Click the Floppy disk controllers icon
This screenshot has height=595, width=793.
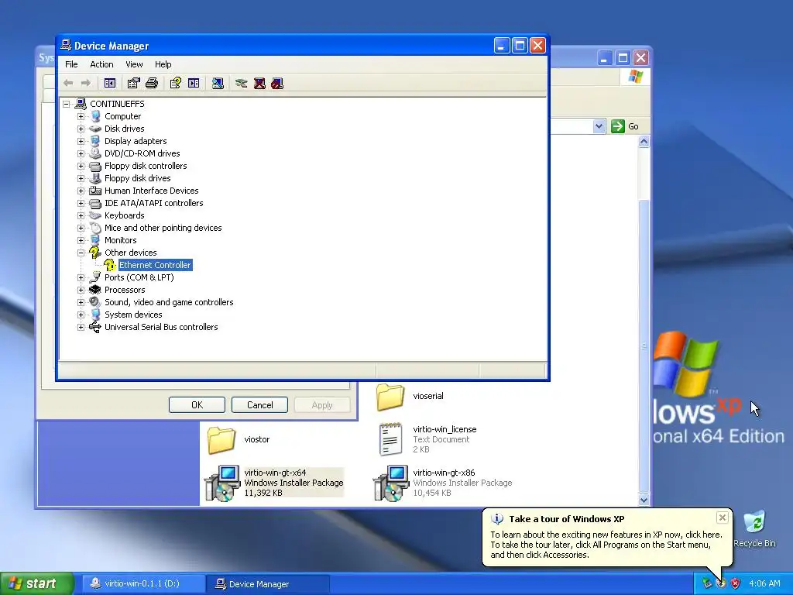[95, 166]
